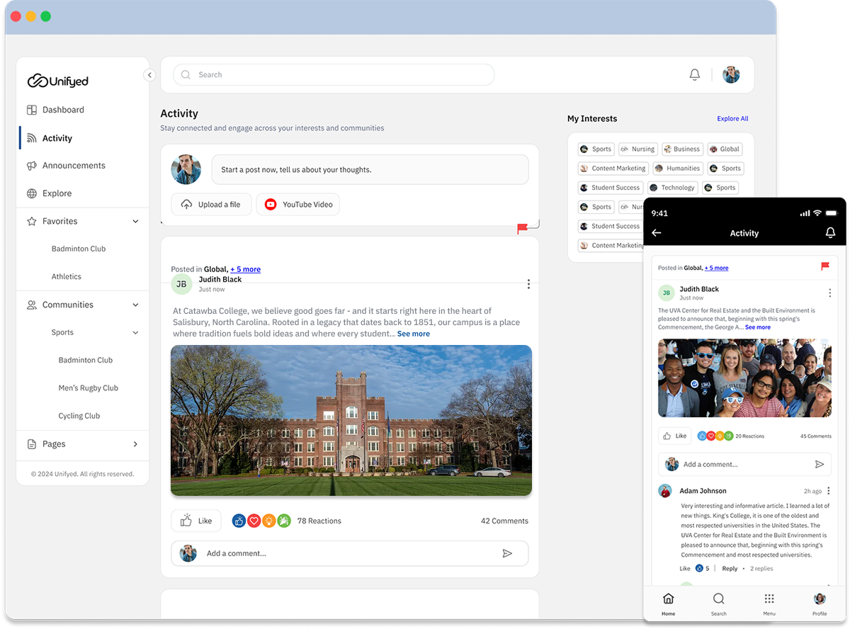850x629 pixels.
Task: Toggle Like on the mobile post
Action: 674,436
